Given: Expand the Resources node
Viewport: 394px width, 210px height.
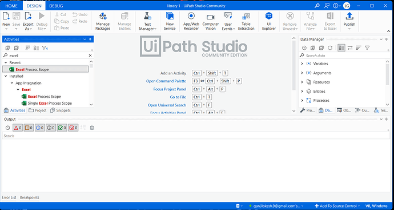Looking at the screenshot, I should [302, 82].
